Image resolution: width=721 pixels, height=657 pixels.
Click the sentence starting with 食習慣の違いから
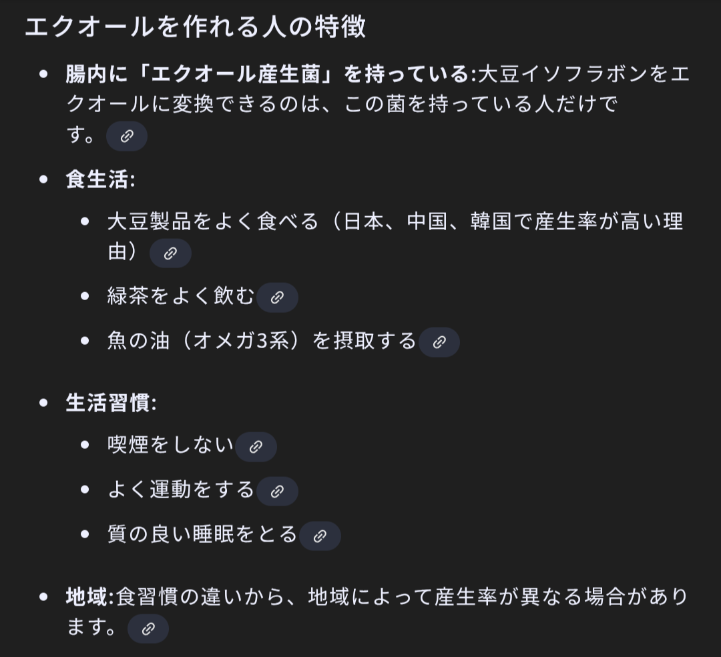tap(401, 597)
